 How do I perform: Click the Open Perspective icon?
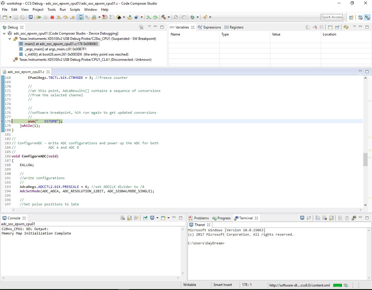click(x=351, y=17)
